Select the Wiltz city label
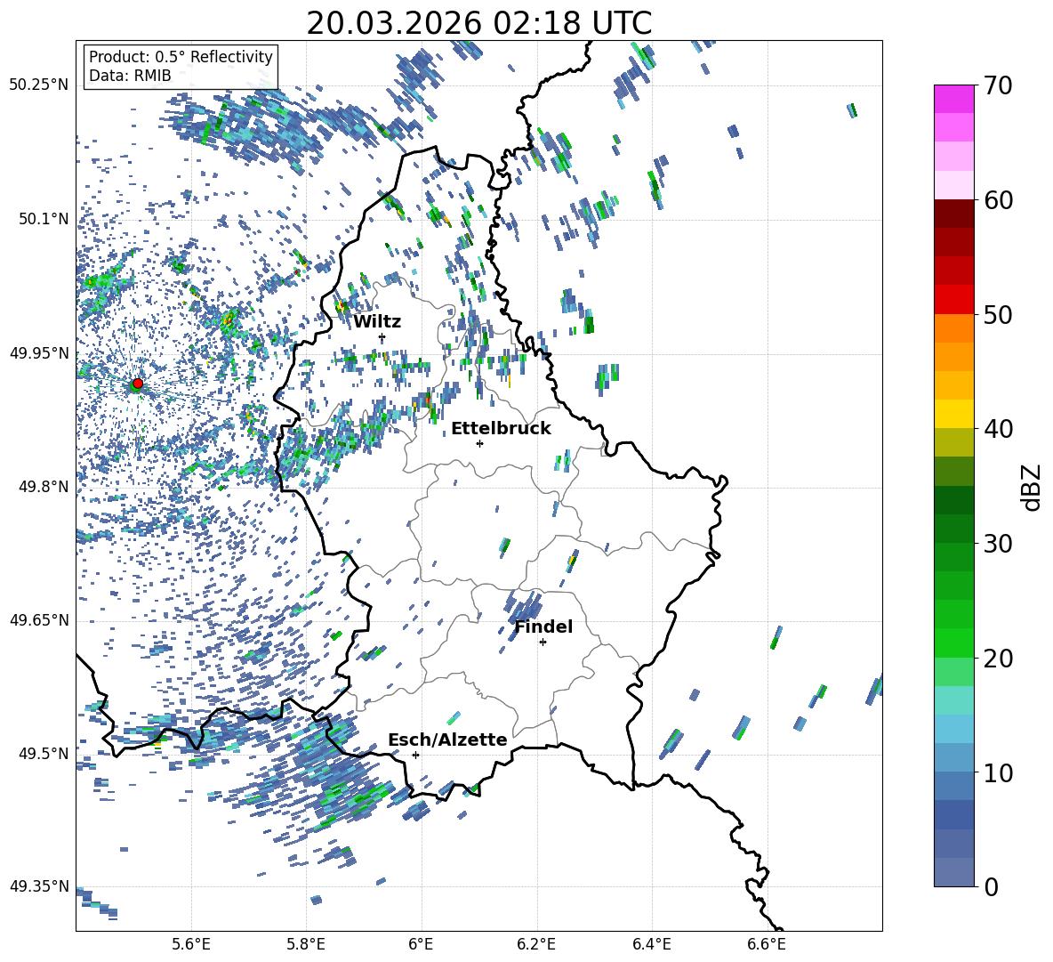Screen dimensions: 1053x962 click(377, 321)
